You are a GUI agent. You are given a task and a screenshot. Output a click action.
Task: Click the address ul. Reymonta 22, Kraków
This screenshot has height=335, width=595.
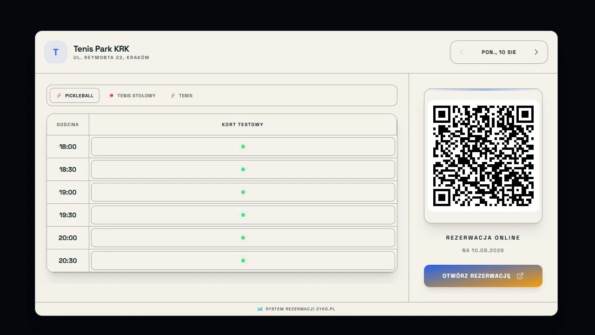pyautogui.click(x=112, y=58)
